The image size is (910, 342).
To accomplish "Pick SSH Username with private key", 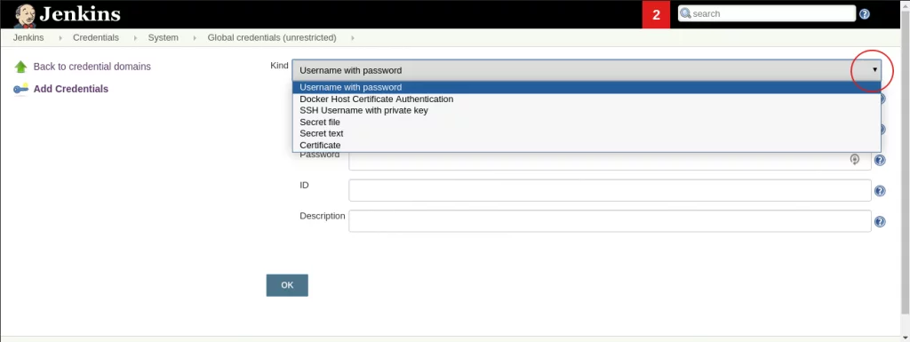I will tap(587, 110).
